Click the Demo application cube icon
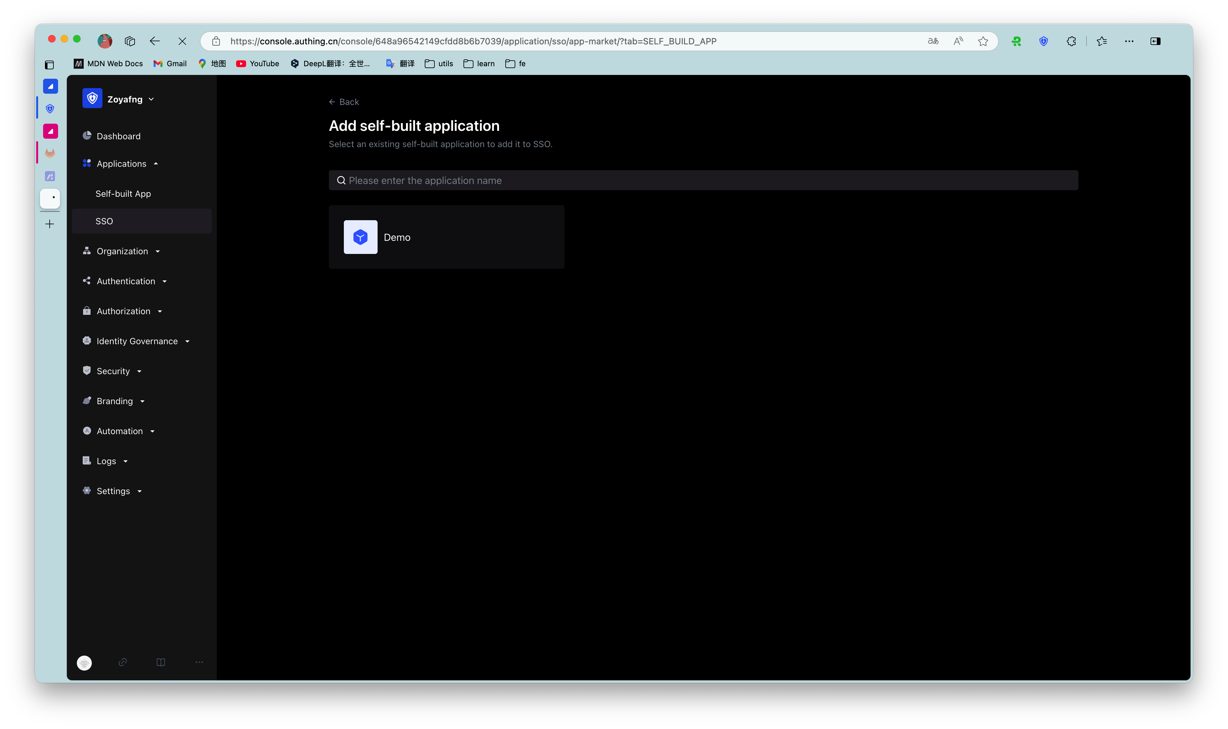Viewport: 1228px width, 729px height. [360, 237]
